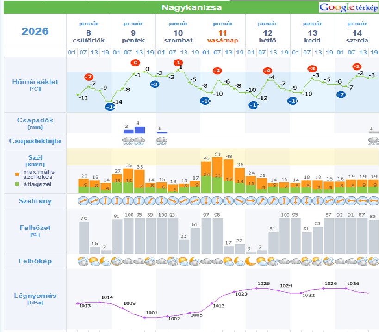
Task: Click the 1001 hPa pressure data point
Action: coord(145,317)
